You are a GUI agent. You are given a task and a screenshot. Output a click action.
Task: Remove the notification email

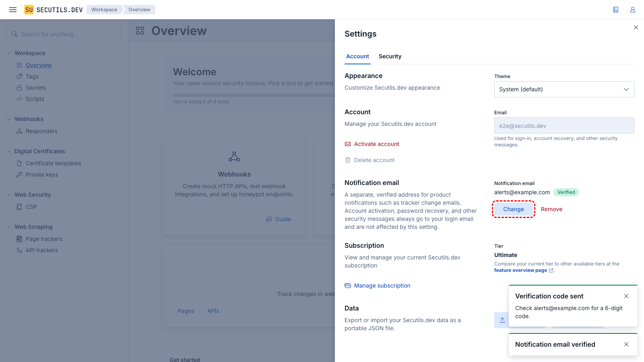coord(552,209)
